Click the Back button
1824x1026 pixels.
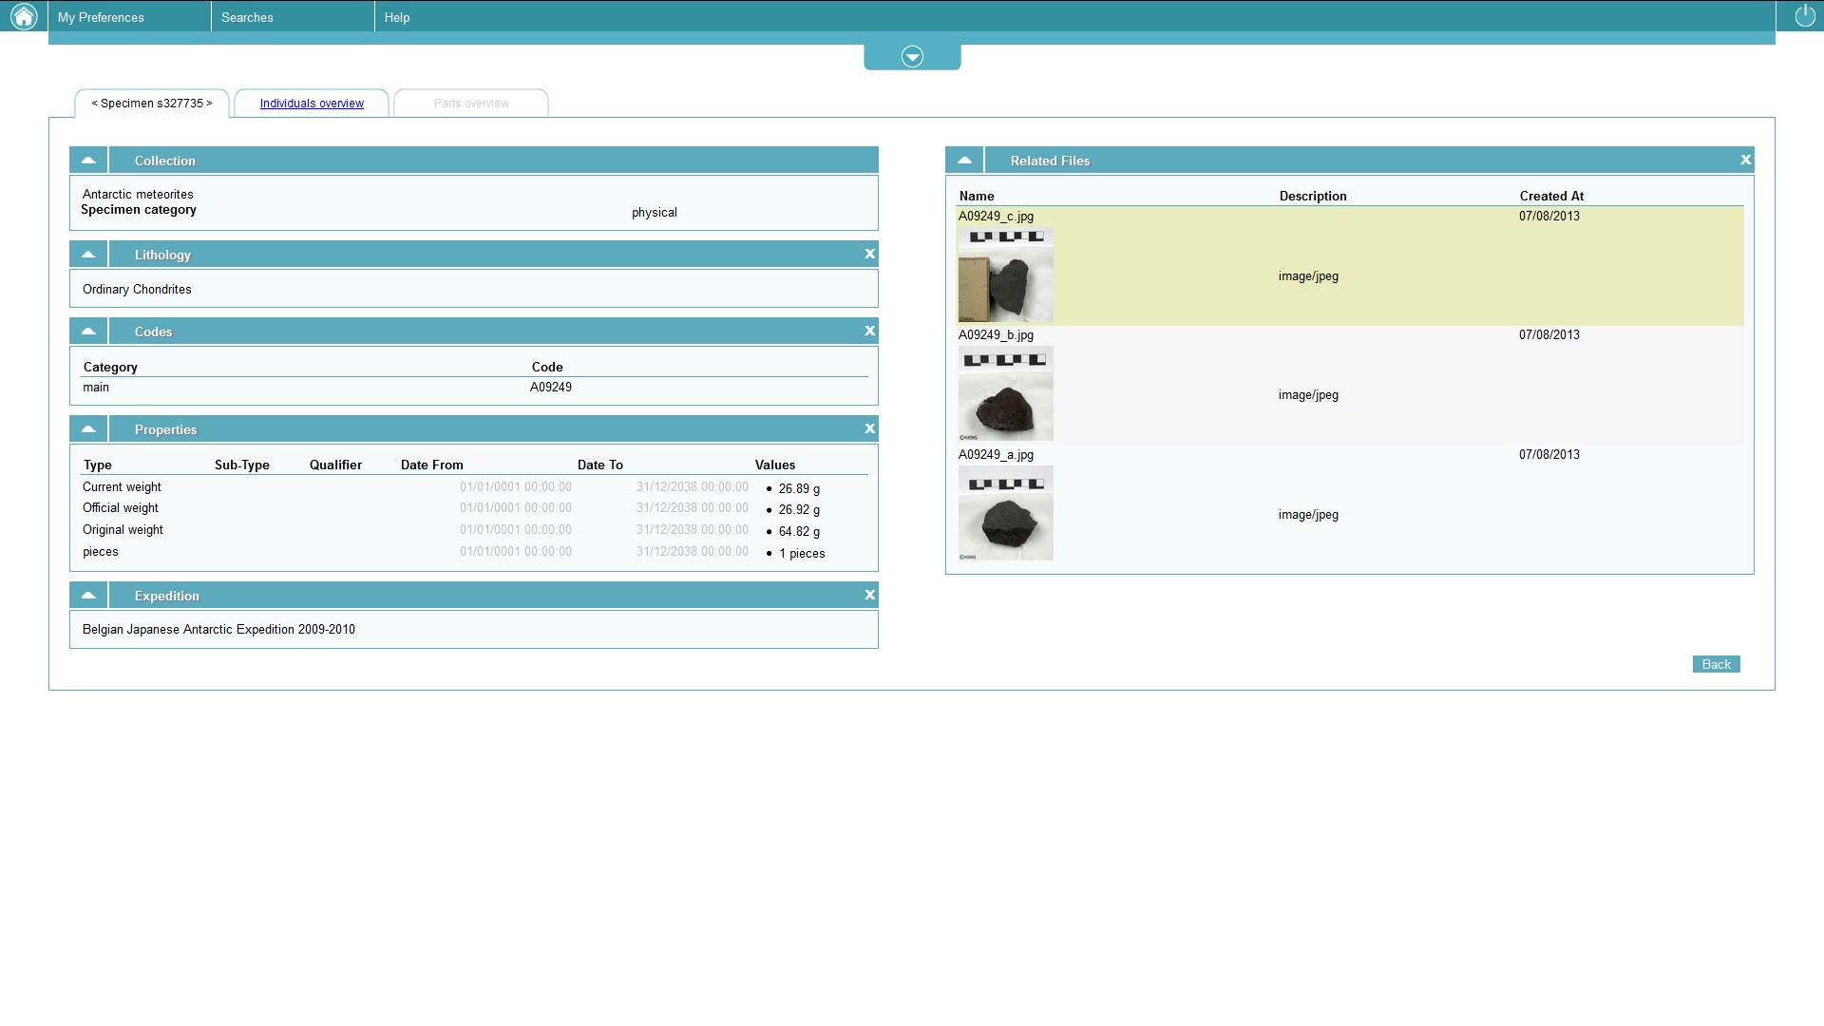click(x=1716, y=664)
